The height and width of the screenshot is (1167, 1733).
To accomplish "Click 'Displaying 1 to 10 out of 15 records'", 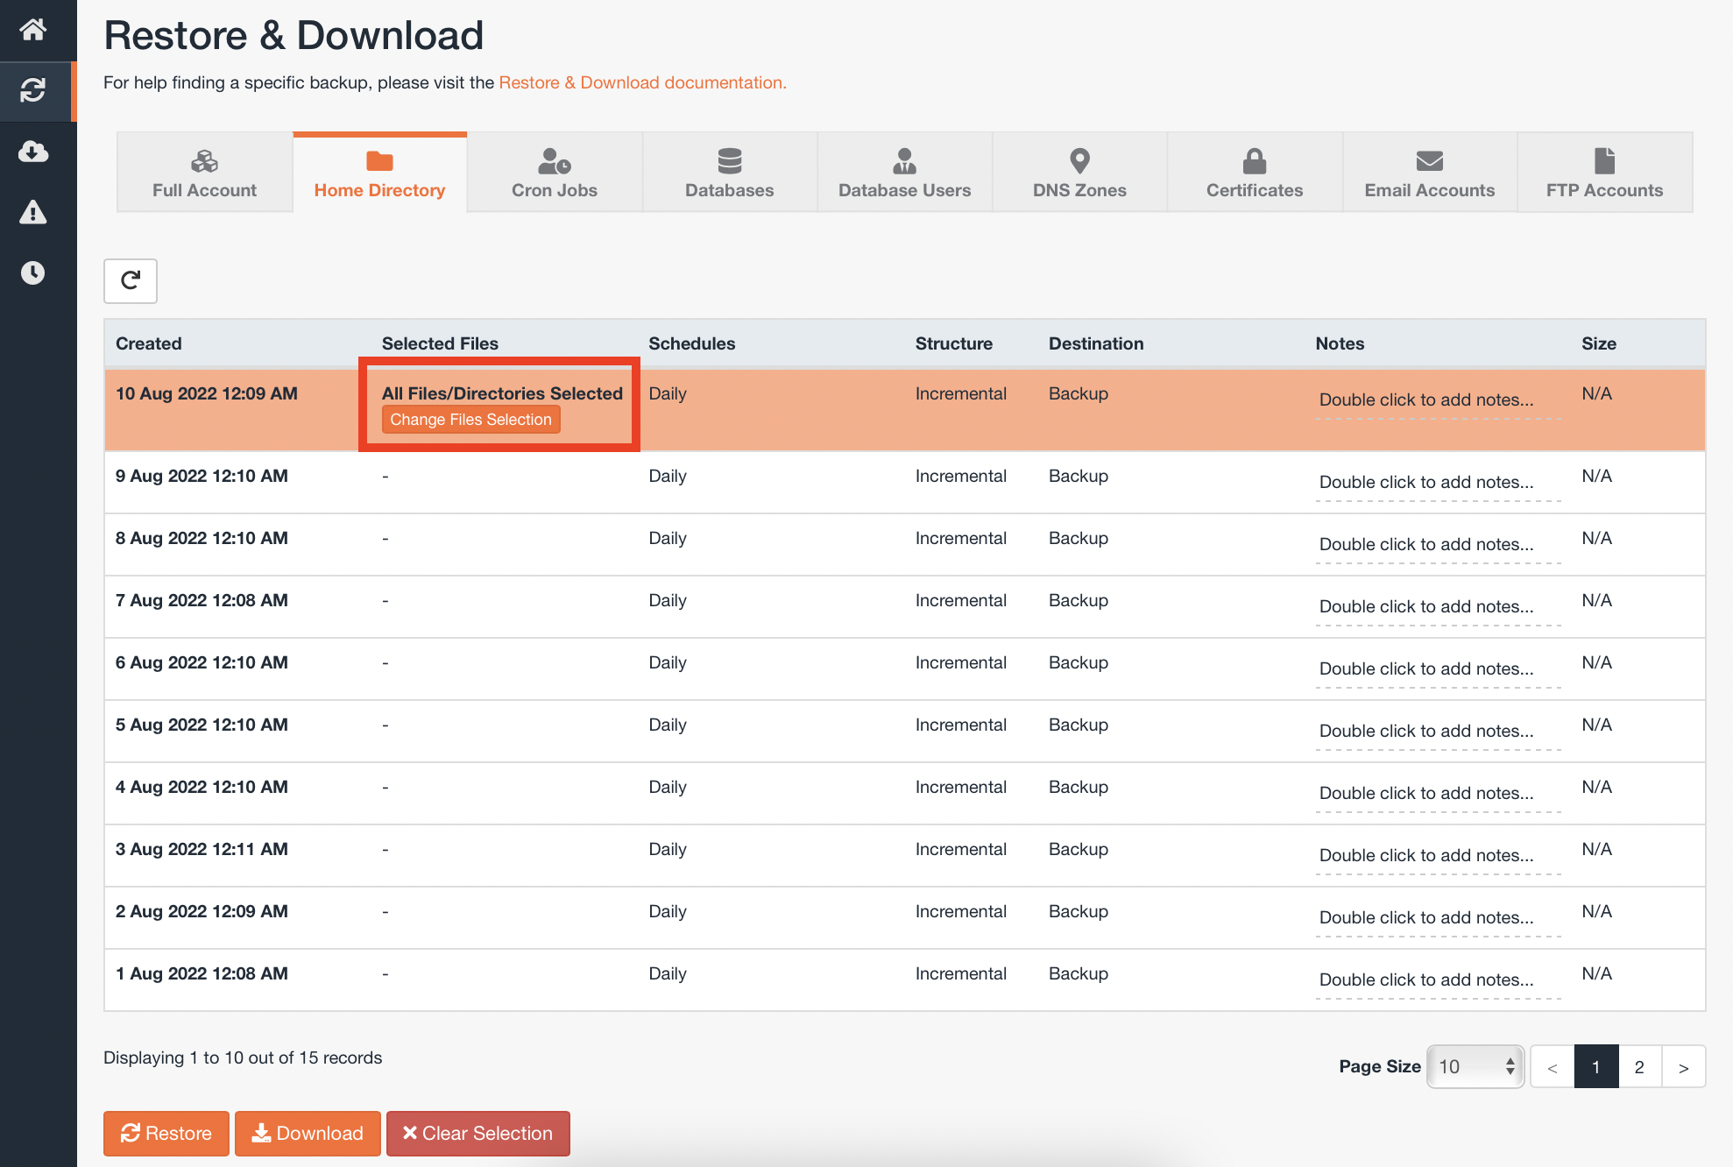I will click(x=243, y=1057).
